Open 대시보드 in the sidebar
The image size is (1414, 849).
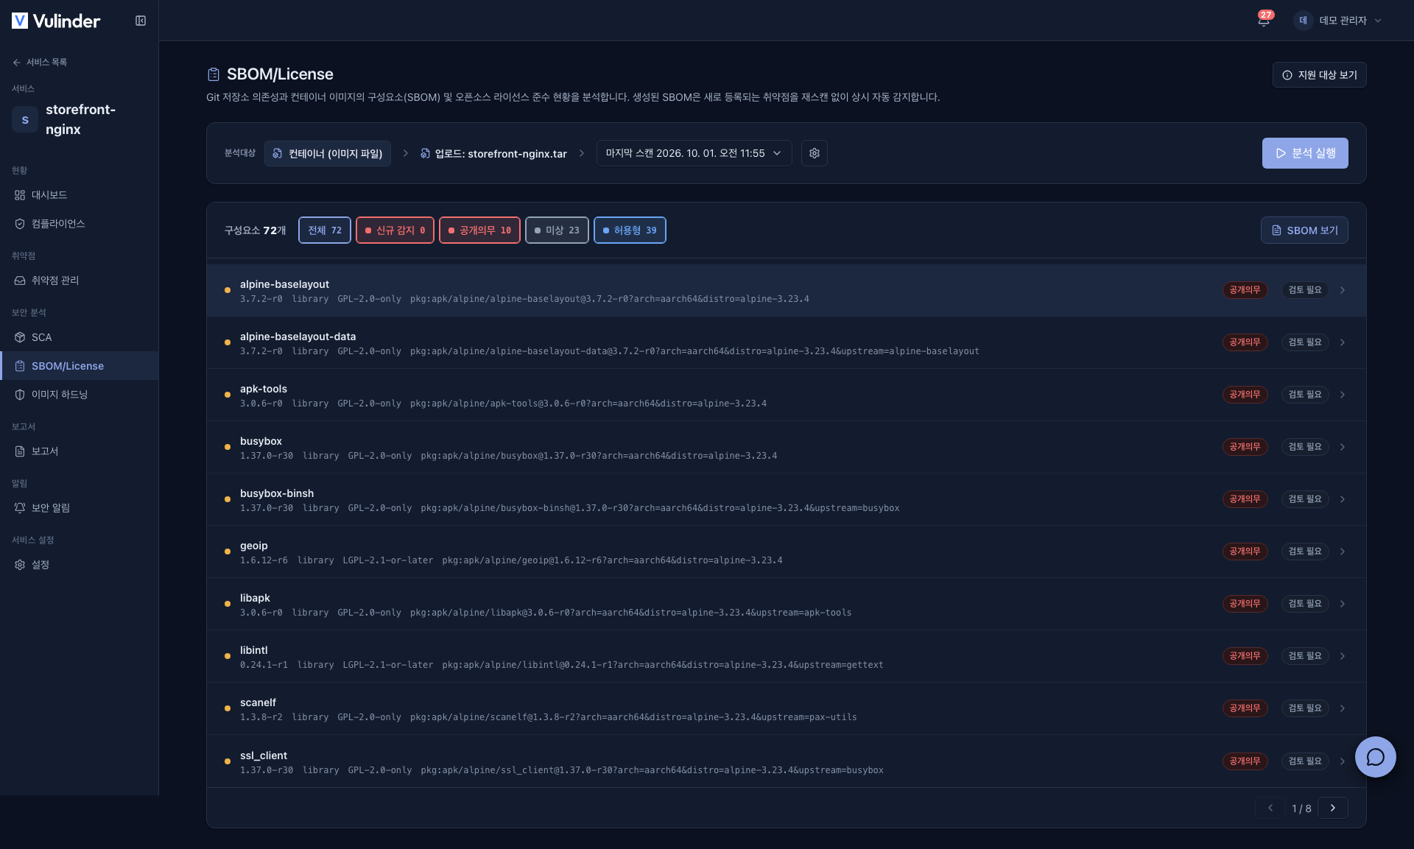pos(80,195)
